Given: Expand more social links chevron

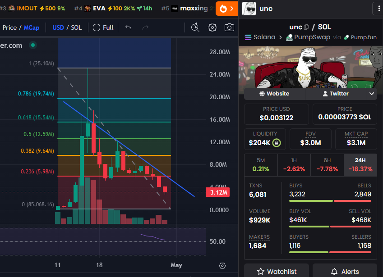Looking at the screenshot, I should coord(372,94).
